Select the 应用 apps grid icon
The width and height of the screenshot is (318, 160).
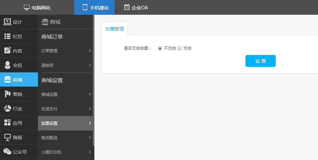[7, 123]
